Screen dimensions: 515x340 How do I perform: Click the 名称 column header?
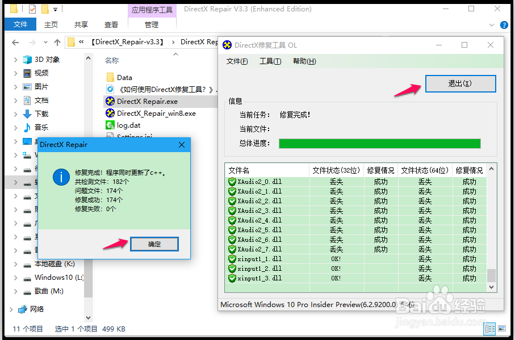click(112, 60)
